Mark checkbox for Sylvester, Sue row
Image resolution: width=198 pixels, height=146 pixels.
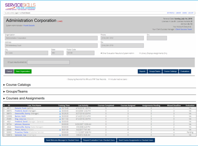(4, 135)
